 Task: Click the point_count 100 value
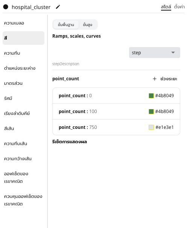coord(93,112)
